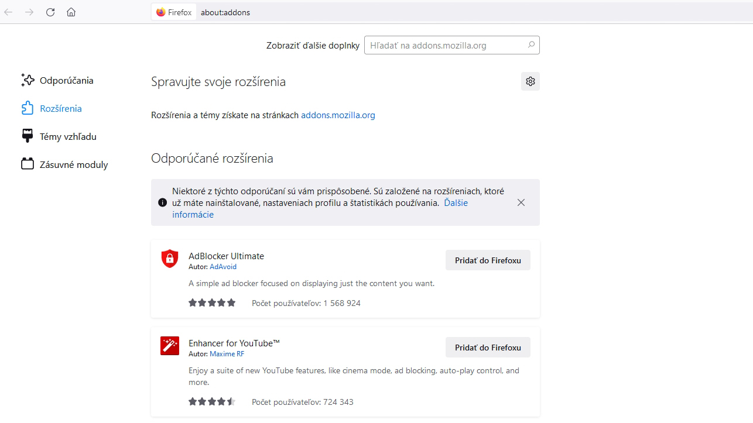Image resolution: width=753 pixels, height=423 pixels.
Task: Open the Odporúčania section
Action: pos(57,80)
